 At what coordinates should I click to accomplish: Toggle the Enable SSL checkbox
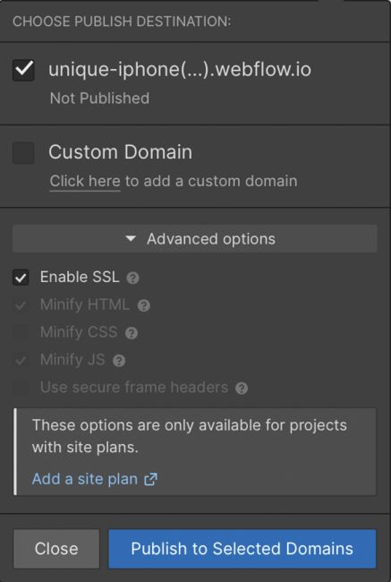coord(21,278)
